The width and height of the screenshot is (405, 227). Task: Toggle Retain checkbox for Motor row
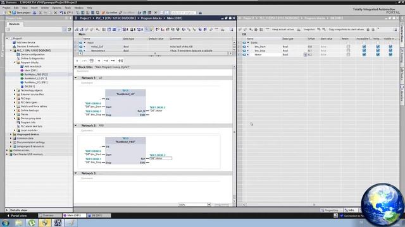348,55
